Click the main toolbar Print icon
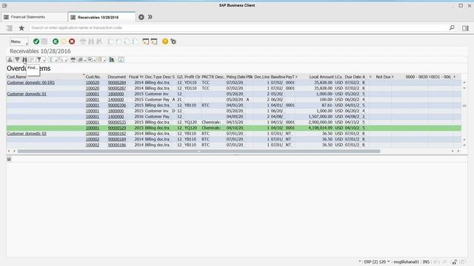This screenshot has width=474, height=266. 83,41
